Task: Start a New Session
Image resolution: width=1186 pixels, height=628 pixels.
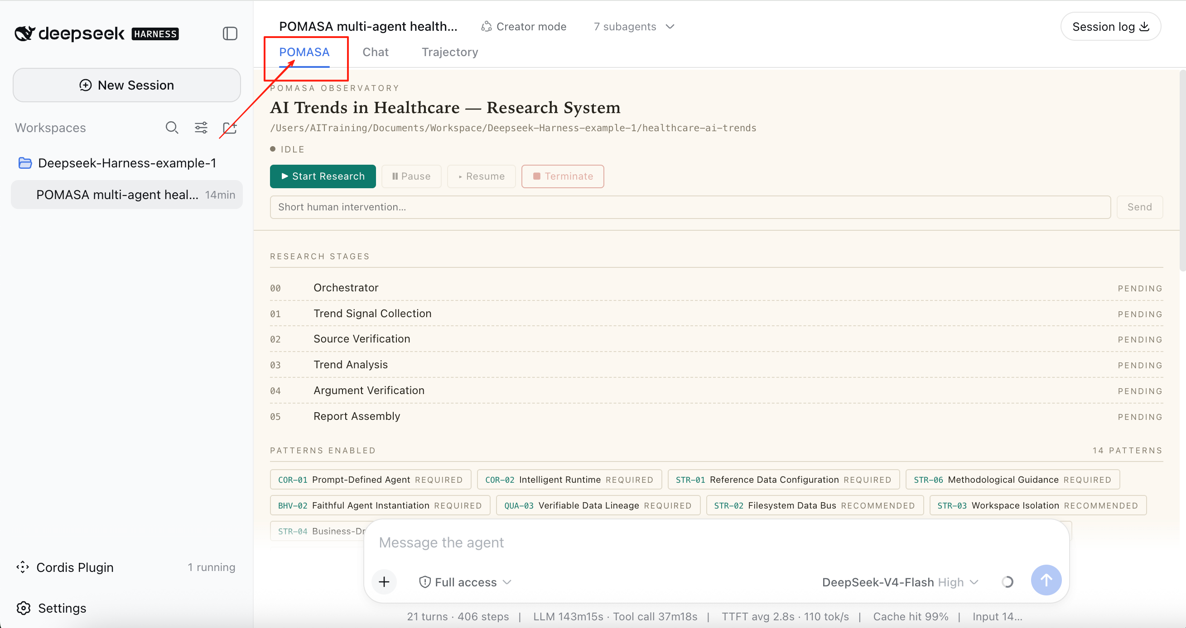Action: click(126, 85)
